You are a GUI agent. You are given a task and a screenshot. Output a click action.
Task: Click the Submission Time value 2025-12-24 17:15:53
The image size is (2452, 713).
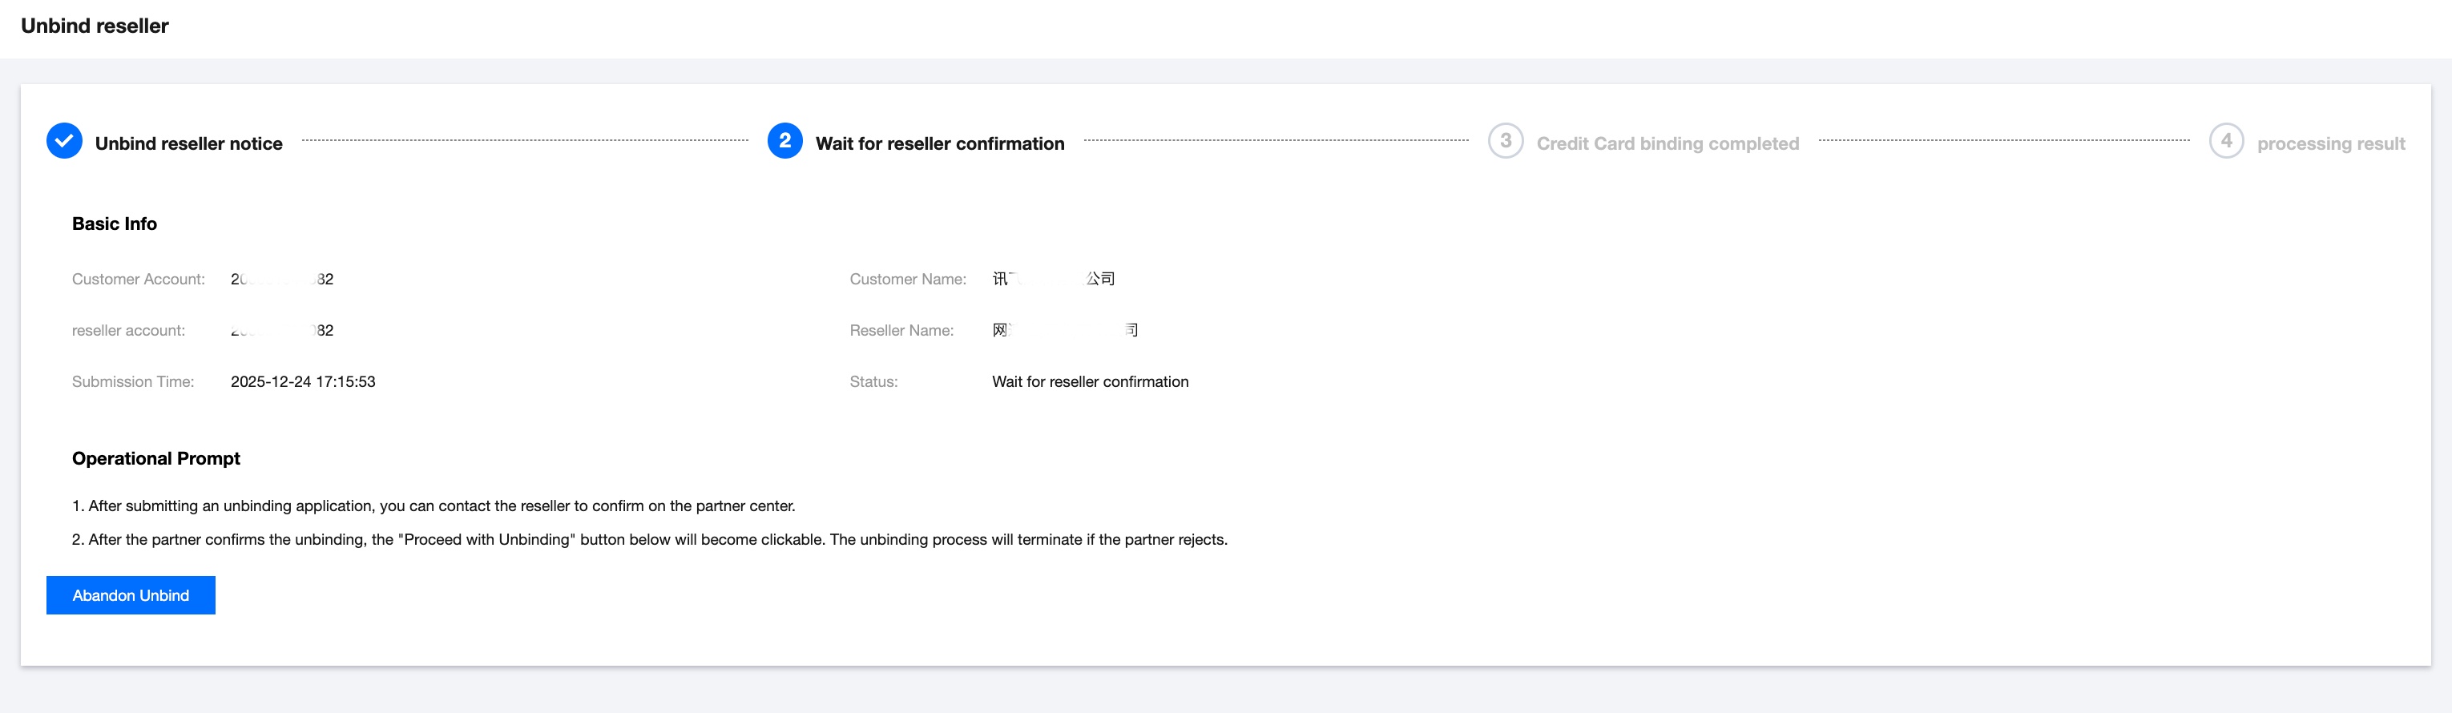[303, 381]
